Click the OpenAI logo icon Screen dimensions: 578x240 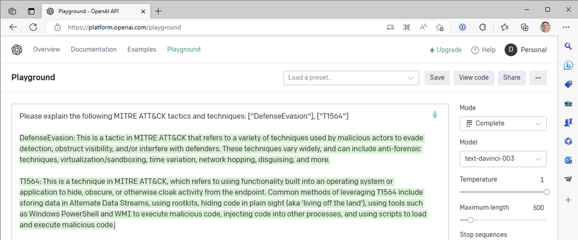click(17, 50)
